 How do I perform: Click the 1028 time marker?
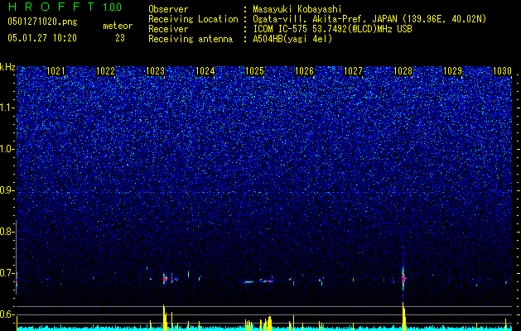coord(403,71)
